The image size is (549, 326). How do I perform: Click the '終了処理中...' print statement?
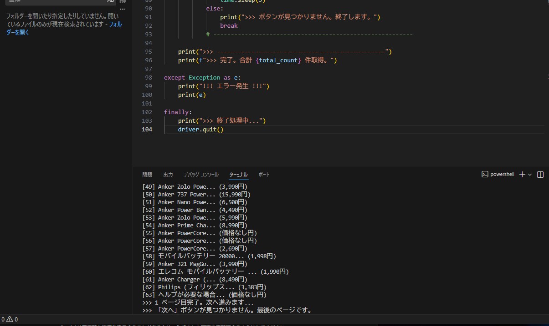click(222, 121)
